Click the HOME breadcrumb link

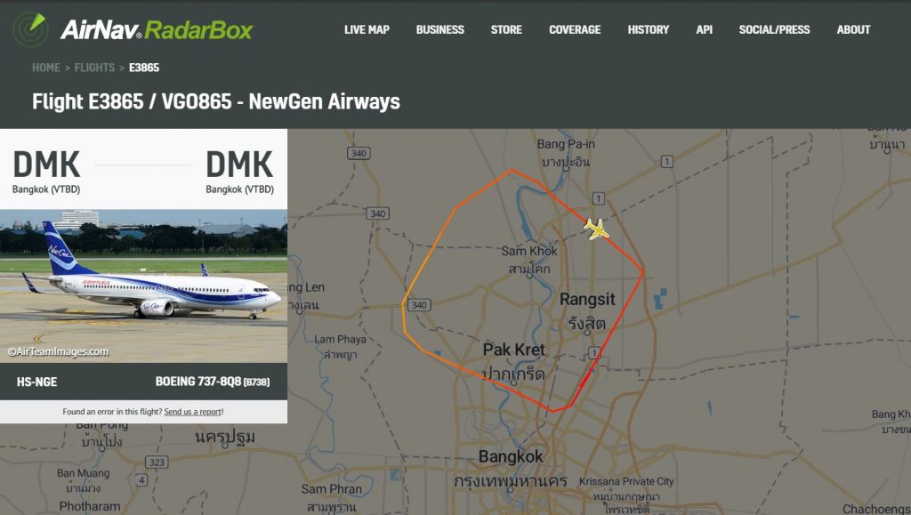coord(46,68)
